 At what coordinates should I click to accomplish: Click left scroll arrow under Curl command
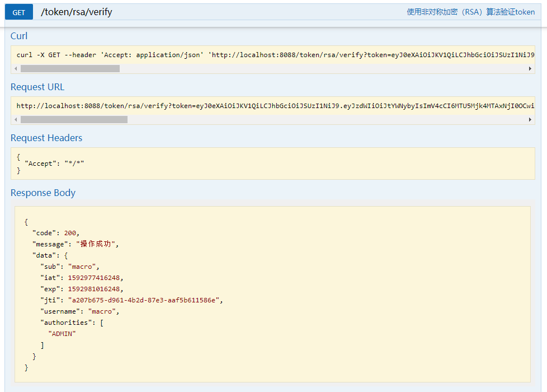click(x=16, y=68)
